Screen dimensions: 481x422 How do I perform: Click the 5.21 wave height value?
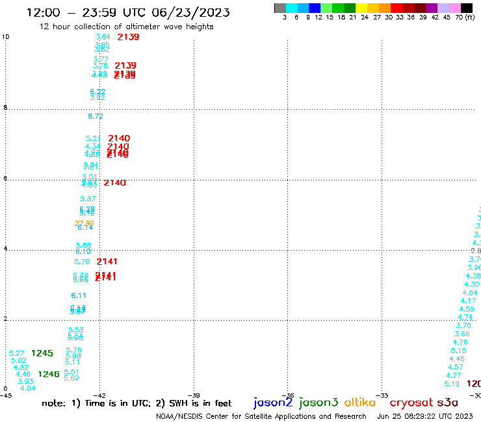[93, 138]
